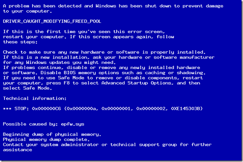Viewport: 243px width, 162px height.
Task: Click the second parameter 0x00000001
Action: (116, 109)
